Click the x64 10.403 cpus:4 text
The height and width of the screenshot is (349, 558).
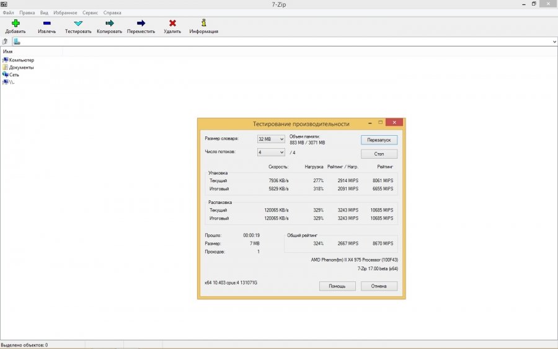[x=231, y=283]
